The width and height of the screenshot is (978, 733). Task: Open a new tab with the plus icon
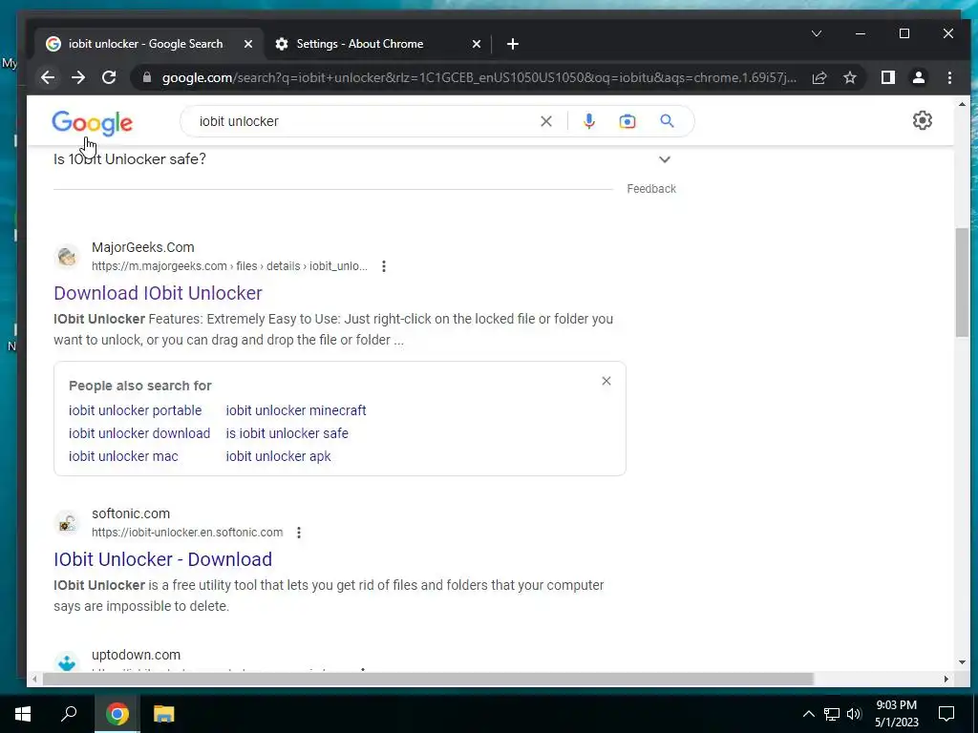click(513, 44)
